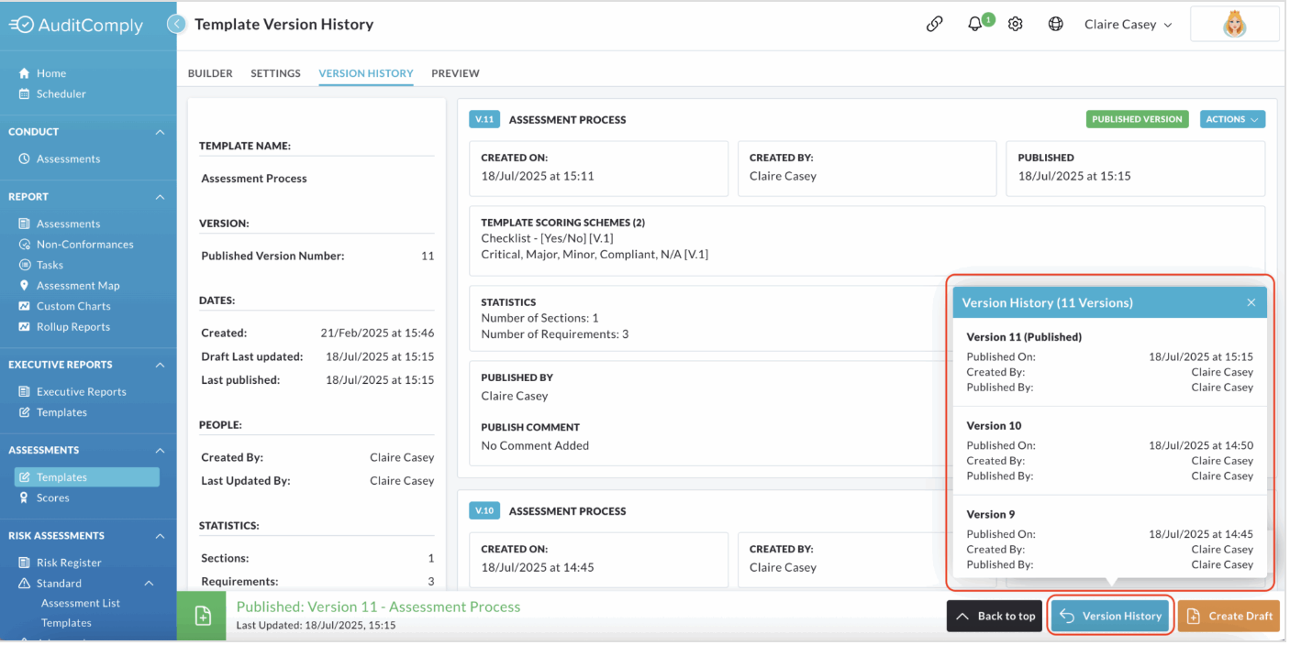Click the Custom Charts icon

(25, 306)
